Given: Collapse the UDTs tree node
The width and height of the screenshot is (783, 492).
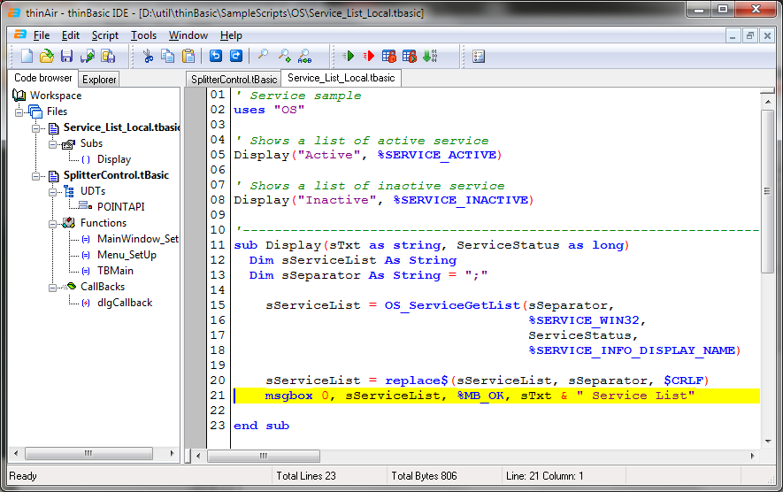Looking at the screenshot, I should (52, 192).
